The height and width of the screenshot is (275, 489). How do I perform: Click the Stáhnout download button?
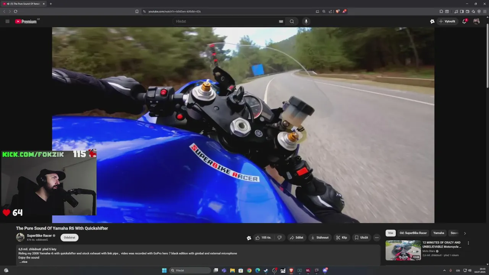click(320, 238)
